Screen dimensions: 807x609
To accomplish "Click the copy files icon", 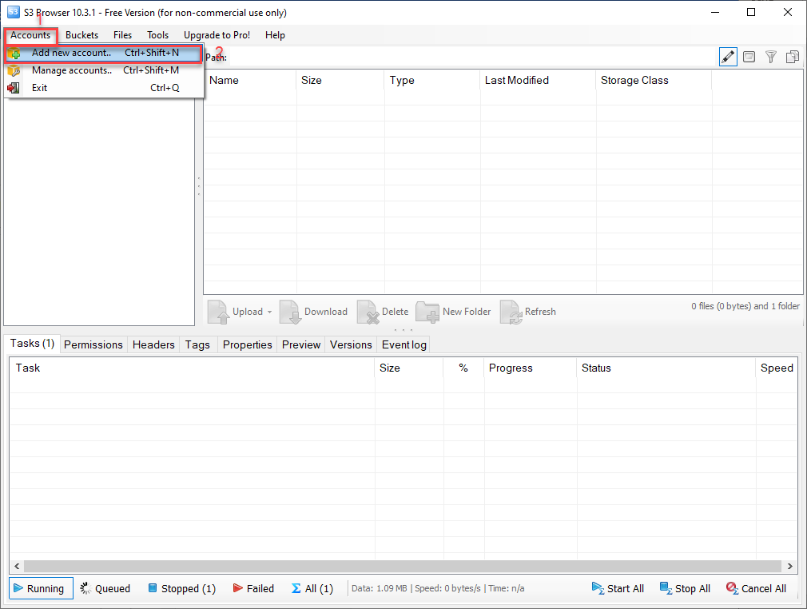I will pos(792,57).
